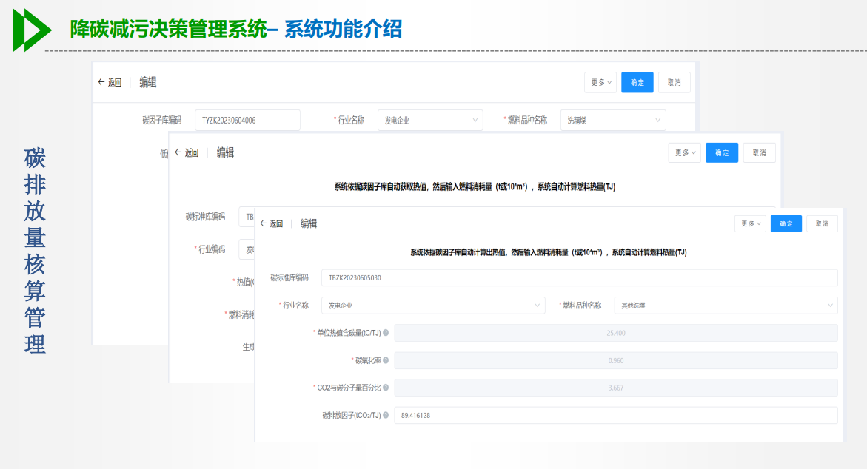Expand the 更多 dropdown in the rearmost window

pyautogui.click(x=600, y=82)
